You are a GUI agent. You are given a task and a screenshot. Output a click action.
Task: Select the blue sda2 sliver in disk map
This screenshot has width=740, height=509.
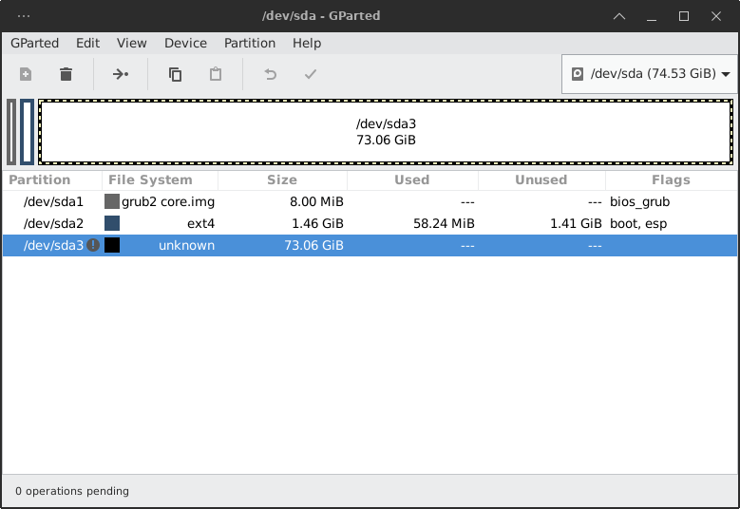[x=27, y=132]
